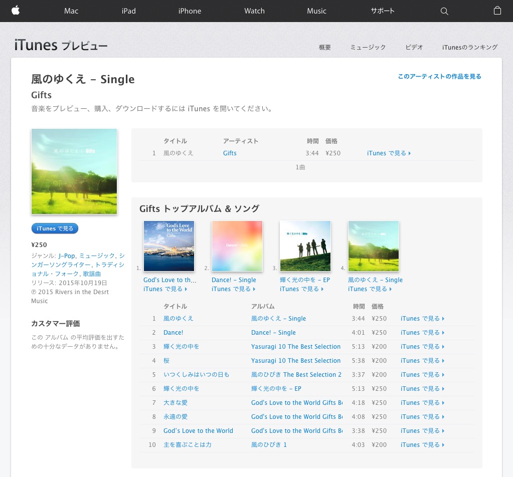Click the blue iTunes で見る button
The image size is (513, 477).
pyautogui.click(x=55, y=228)
